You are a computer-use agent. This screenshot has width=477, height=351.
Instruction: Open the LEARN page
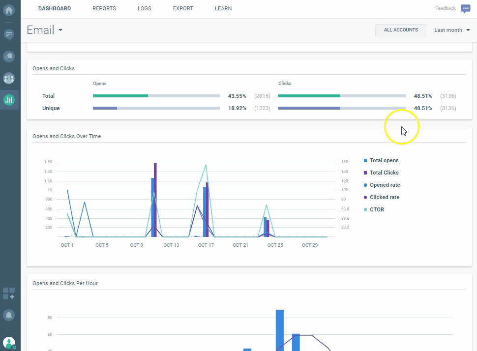click(x=223, y=8)
